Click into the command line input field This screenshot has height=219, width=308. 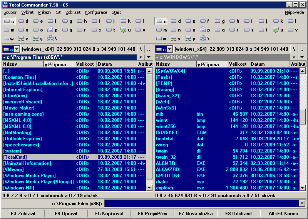pos(202,203)
